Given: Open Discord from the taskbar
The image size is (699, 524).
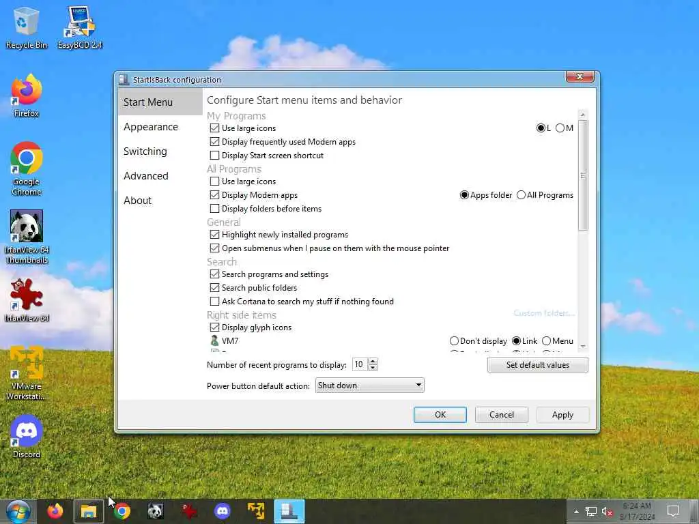Looking at the screenshot, I should [222, 512].
